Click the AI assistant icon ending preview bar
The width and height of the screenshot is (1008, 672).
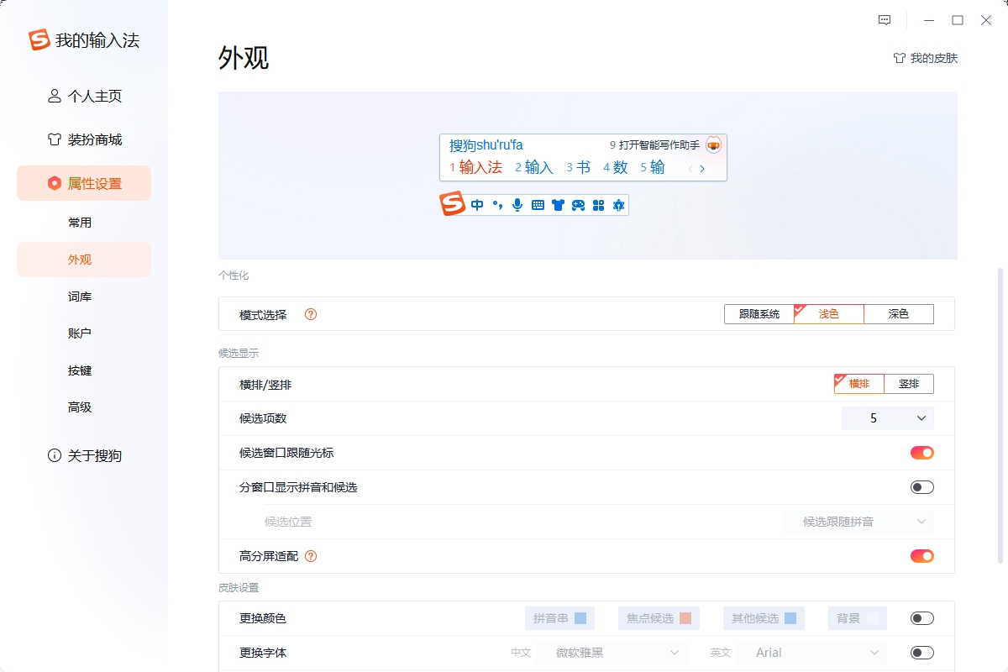coord(619,205)
